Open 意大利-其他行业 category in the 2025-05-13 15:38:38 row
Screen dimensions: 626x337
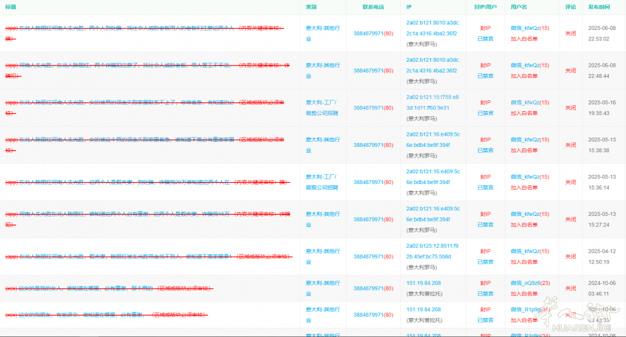pos(321,145)
